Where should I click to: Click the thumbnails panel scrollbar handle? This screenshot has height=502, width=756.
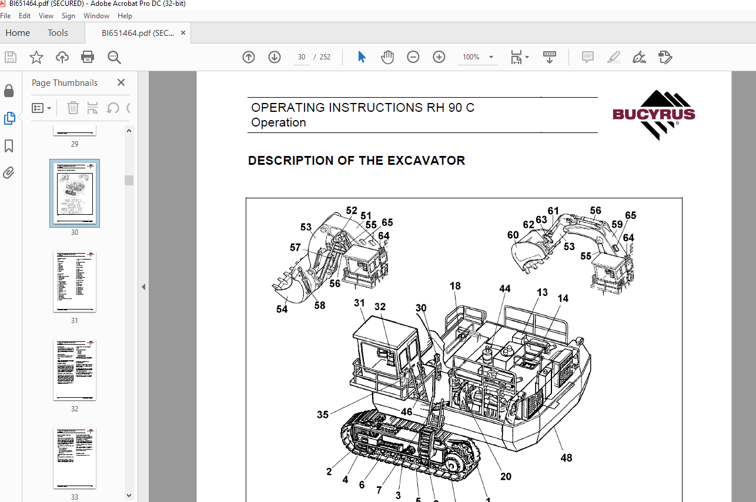pos(129,180)
